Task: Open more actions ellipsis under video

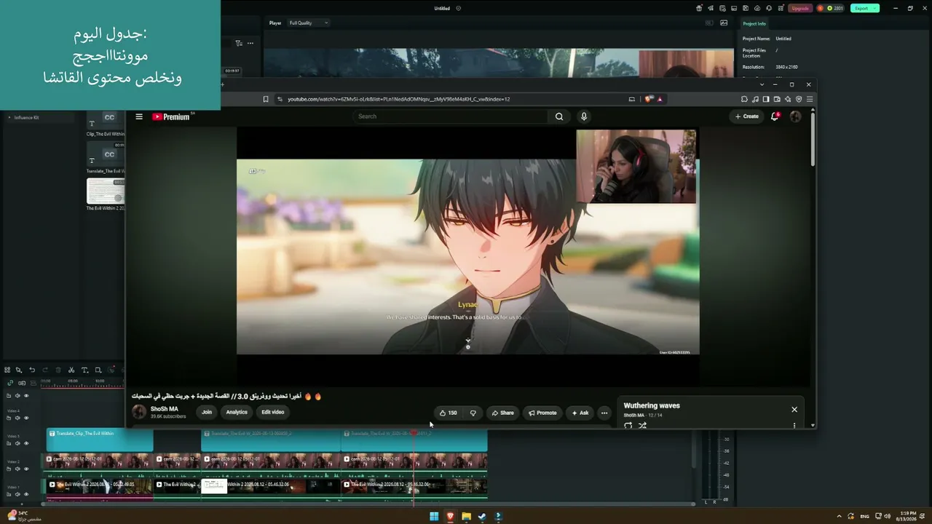Action: [x=604, y=413]
